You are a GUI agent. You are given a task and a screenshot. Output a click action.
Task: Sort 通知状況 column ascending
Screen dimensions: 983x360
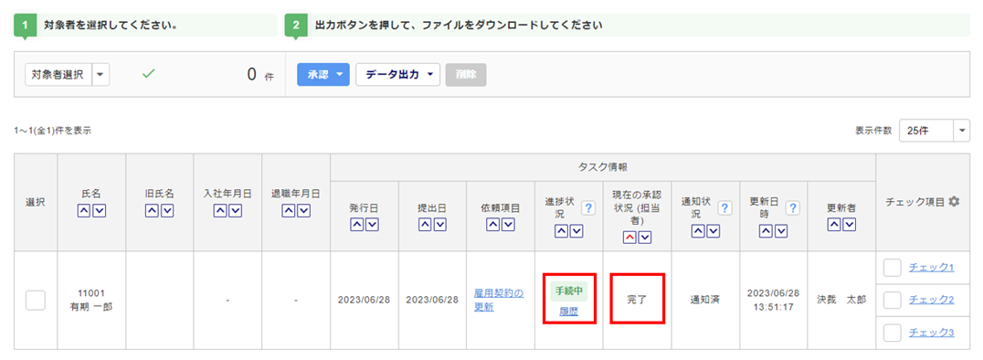point(698,231)
